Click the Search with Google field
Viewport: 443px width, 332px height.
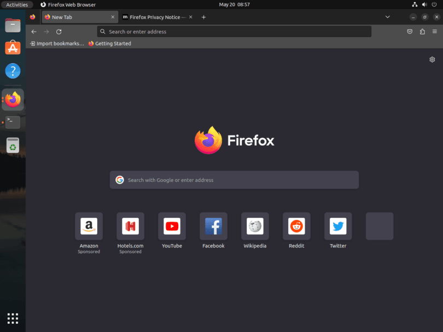234,180
